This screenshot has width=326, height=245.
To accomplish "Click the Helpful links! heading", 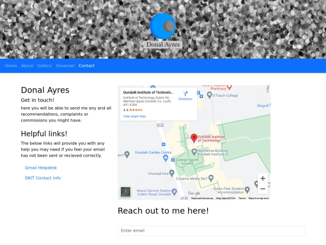I will point(44,134).
